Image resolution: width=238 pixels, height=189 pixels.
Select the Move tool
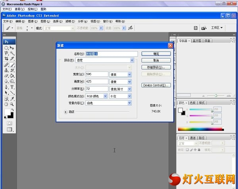(x=12, y=48)
